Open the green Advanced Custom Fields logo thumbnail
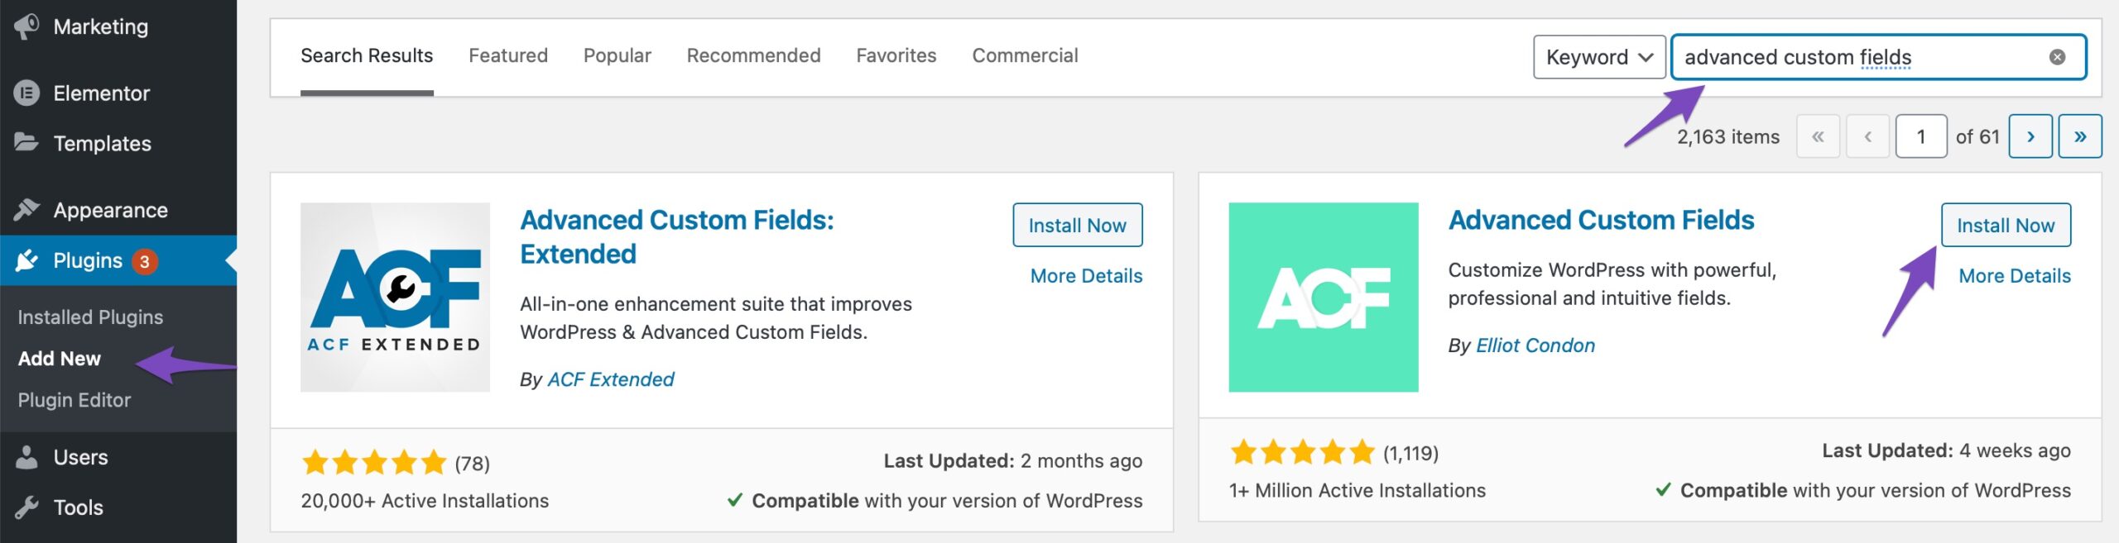 pyautogui.click(x=1323, y=297)
